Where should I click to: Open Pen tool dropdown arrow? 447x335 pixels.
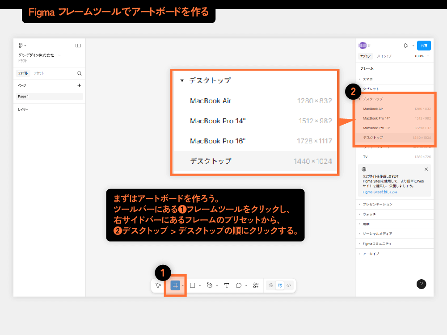[x=217, y=285]
